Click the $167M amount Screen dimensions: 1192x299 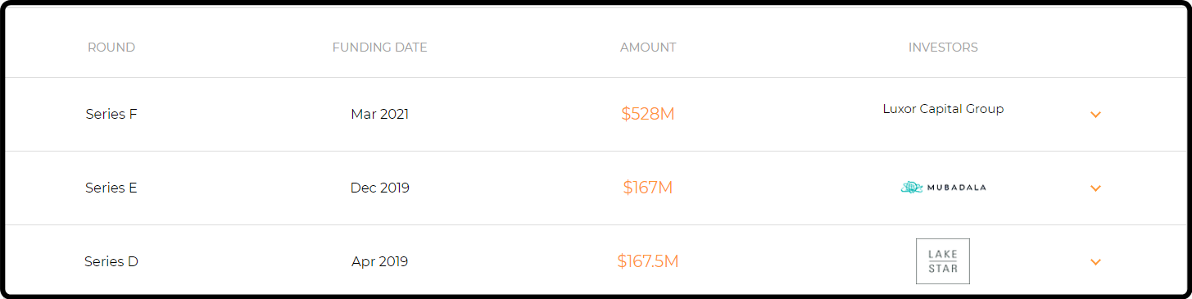648,188
